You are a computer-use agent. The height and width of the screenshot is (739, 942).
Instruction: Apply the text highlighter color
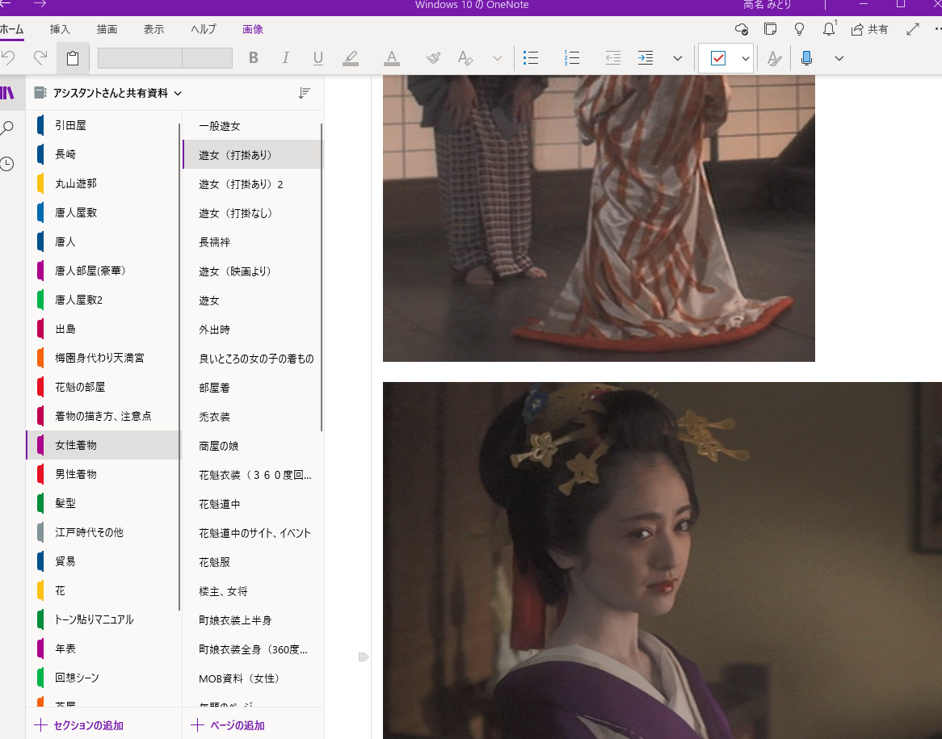(x=351, y=57)
